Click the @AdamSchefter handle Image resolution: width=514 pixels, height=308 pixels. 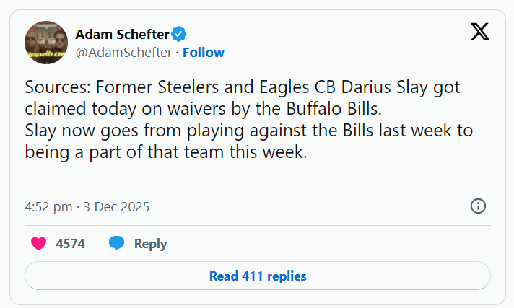click(x=124, y=52)
